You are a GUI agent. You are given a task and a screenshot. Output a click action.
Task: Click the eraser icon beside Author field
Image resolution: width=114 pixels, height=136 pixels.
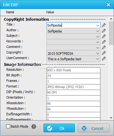(104, 31)
